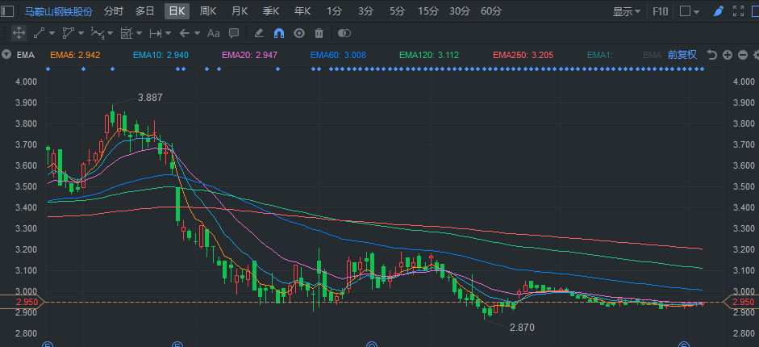Select the eraser tool
Screen dimensions: 759x347
[259, 33]
